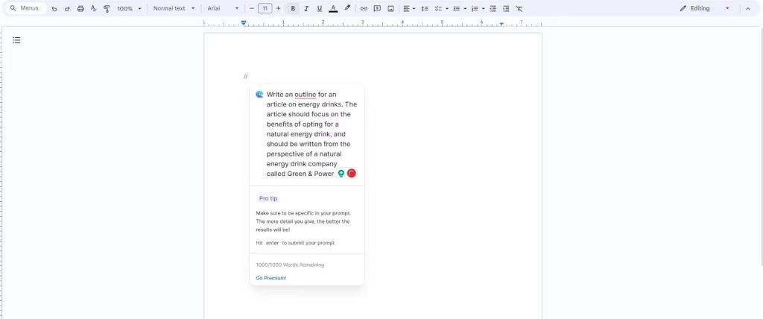763x319 pixels.
Task: Open the Normal text style dropdown
Action: [x=174, y=9]
